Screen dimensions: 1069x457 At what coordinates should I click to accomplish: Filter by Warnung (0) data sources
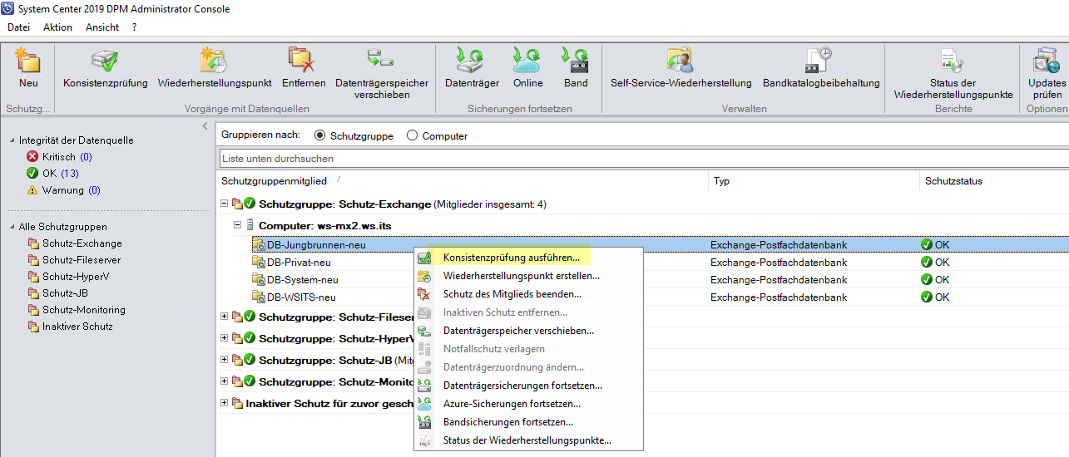(72, 190)
